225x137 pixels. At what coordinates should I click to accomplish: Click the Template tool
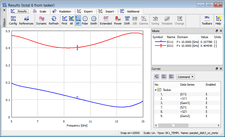click(167, 20)
